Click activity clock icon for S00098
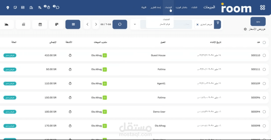The width and height of the screenshot is (271, 140). 70,126
